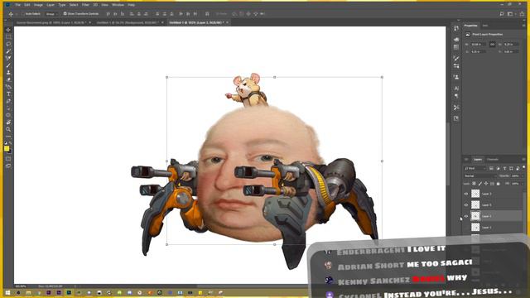530x298 pixels.
Task: Click the width field in Properties
Action: pos(479,44)
